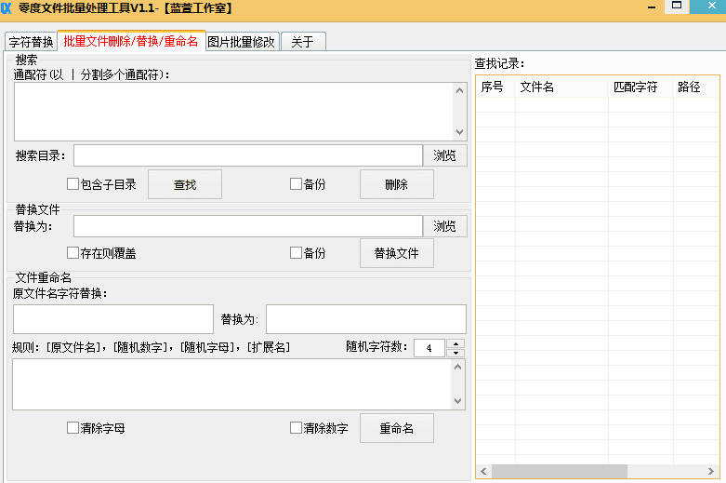This screenshot has width=726, height=483.
Task: Maximize the 零度文件批量处理工具 window
Action: pos(677,6)
